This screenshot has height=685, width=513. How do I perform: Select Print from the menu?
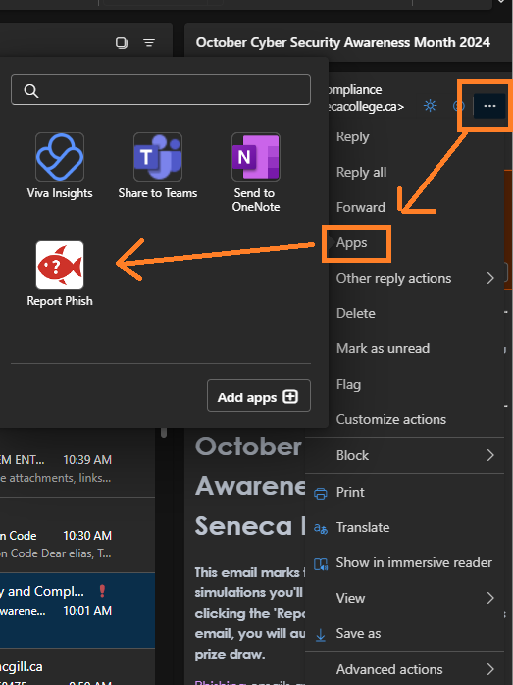pyautogui.click(x=350, y=492)
